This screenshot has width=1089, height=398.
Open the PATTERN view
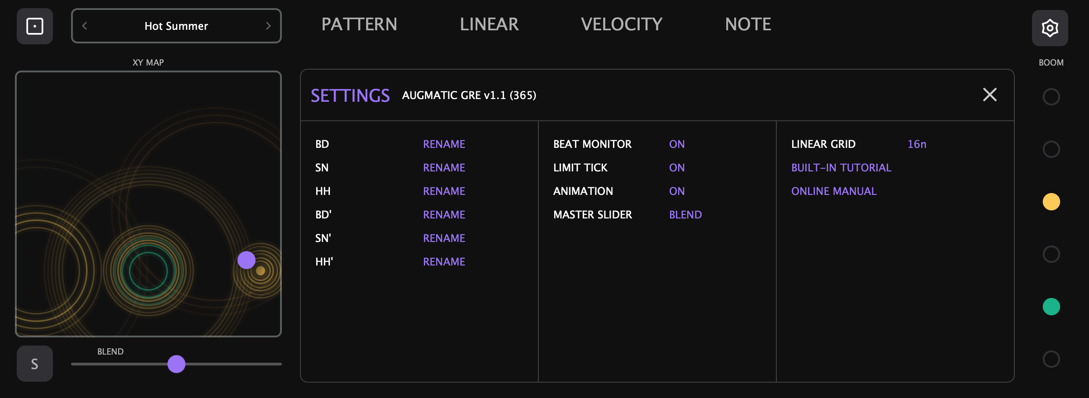(359, 24)
